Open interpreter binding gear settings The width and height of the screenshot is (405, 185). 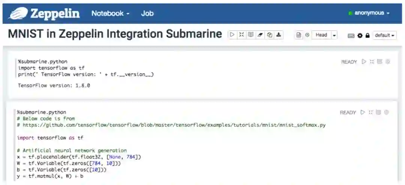pos(360,36)
